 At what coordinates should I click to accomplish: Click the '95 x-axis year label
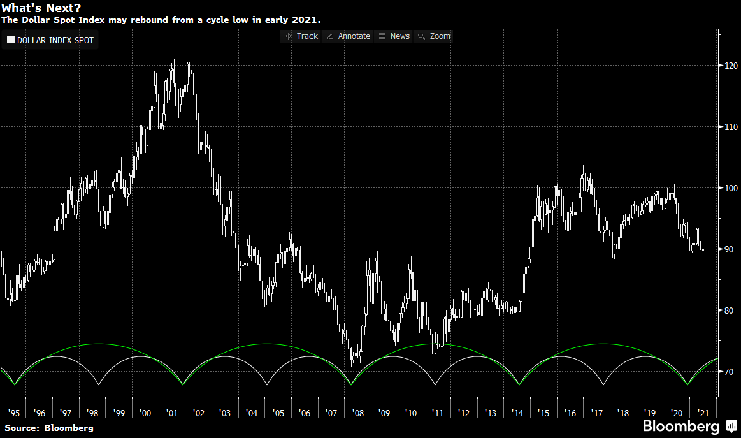[14, 413]
